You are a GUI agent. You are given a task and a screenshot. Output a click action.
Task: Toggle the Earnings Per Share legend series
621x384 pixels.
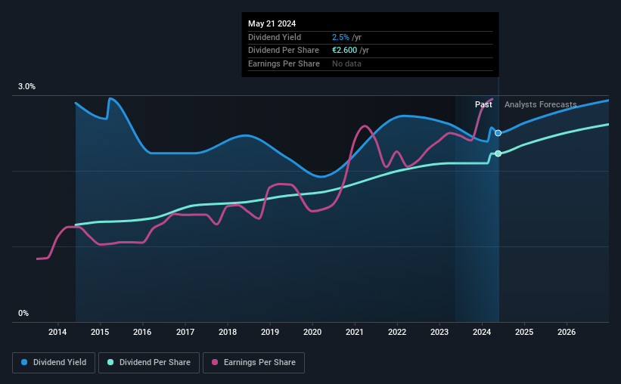tap(253, 363)
